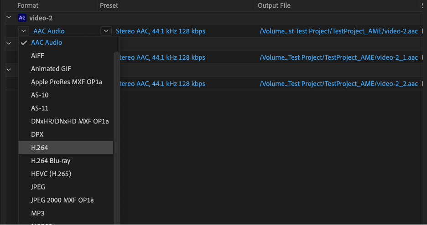Click the AAC Audio format link

click(49, 31)
